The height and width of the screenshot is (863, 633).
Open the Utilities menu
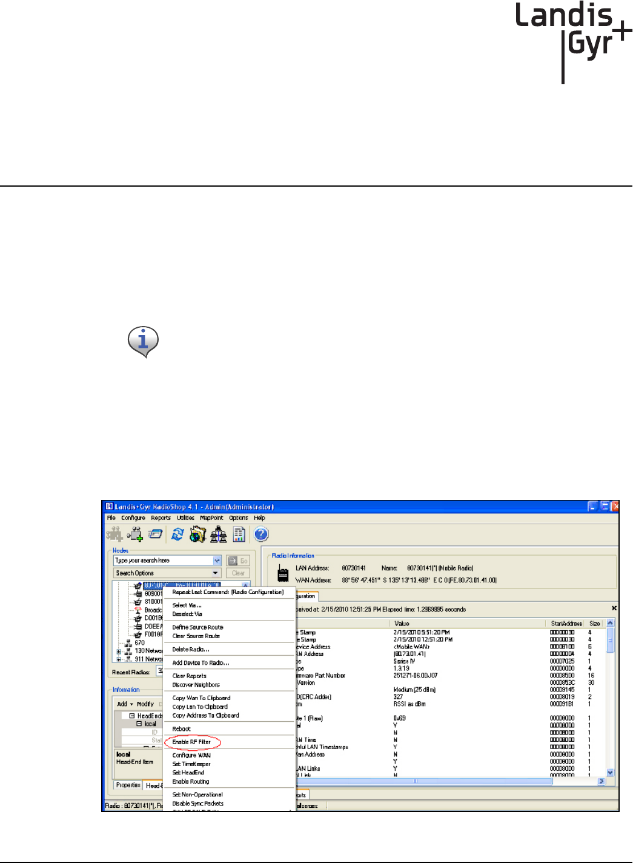(185, 518)
